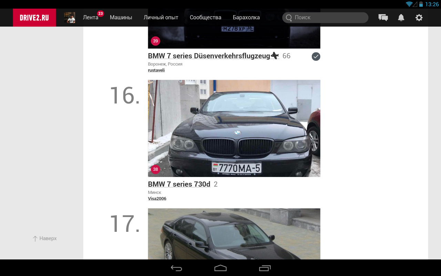Click the magnifier icon inside the search field
Image resolution: width=441 pixels, height=276 pixels.
(x=289, y=17)
